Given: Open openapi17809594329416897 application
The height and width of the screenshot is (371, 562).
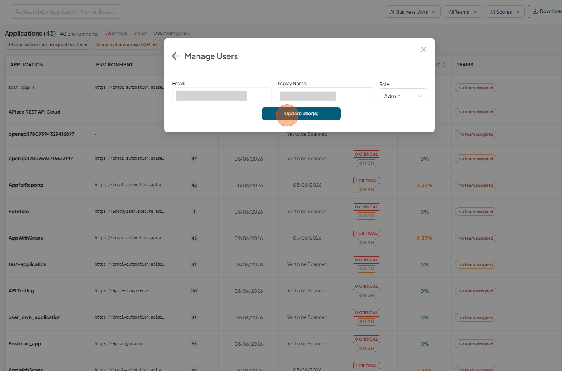Looking at the screenshot, I should (x=41, y=134).
